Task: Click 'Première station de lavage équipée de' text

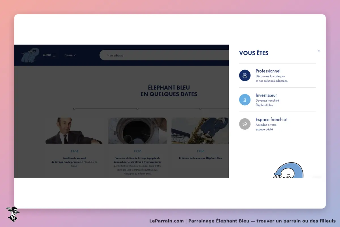Action: click(137, 158)
